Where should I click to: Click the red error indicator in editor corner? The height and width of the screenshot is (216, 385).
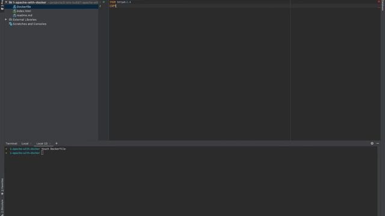click(x=378, y=1)
